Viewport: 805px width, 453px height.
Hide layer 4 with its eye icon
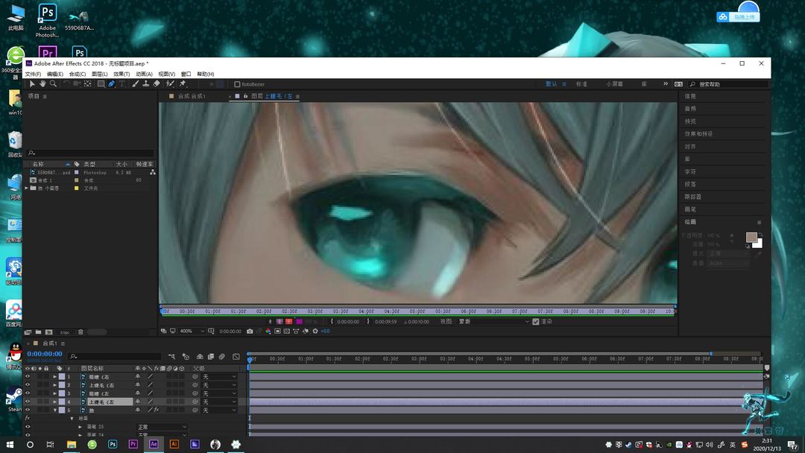28,402
